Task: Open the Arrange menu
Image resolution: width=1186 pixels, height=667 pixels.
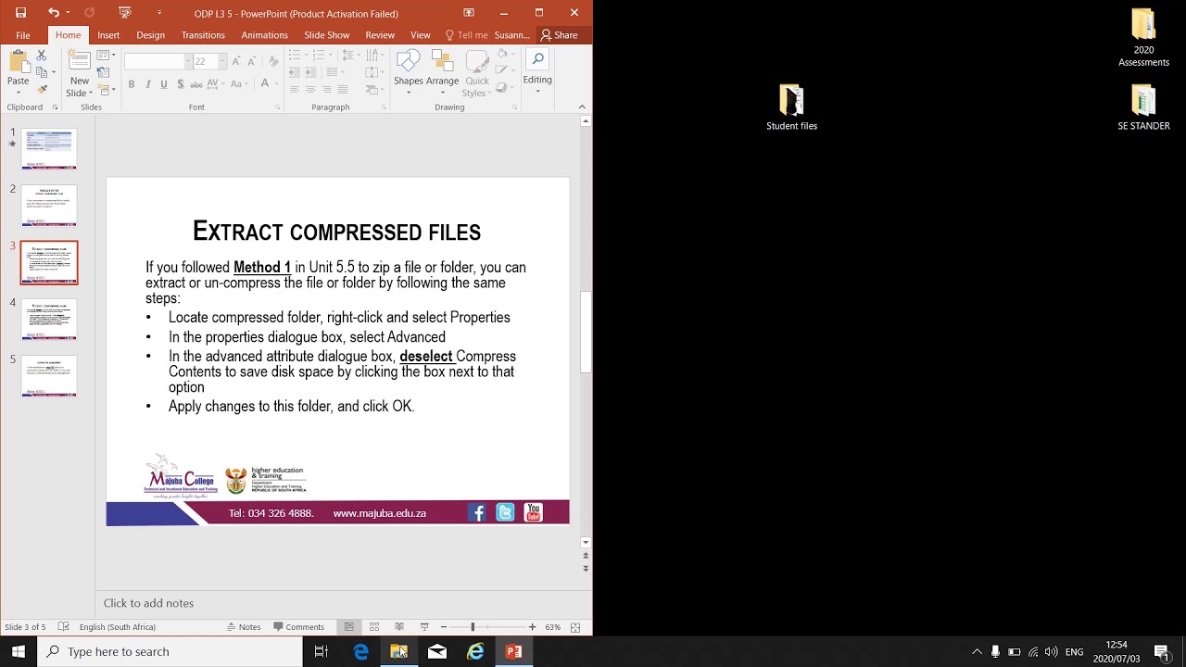Action: tap(442, 69)
